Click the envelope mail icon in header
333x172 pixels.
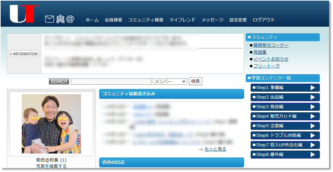[x=49, y=19]
